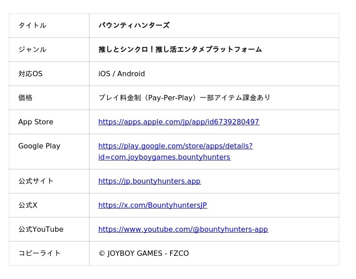
Task: Click the Google Play row label
Action: pyautogui.click(x=39, y=146)
